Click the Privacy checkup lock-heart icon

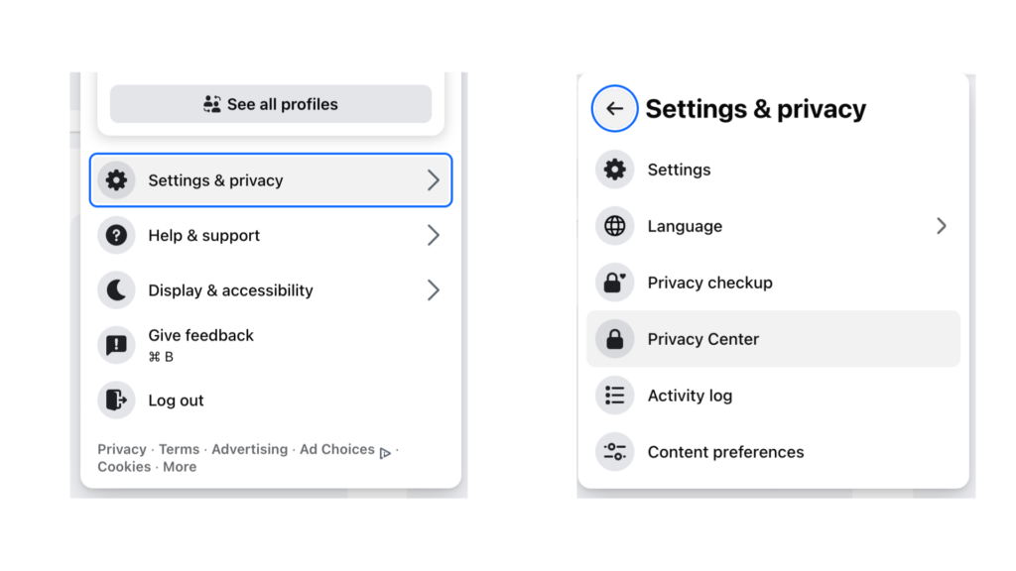pyautogui.click(x=615, y=283)
